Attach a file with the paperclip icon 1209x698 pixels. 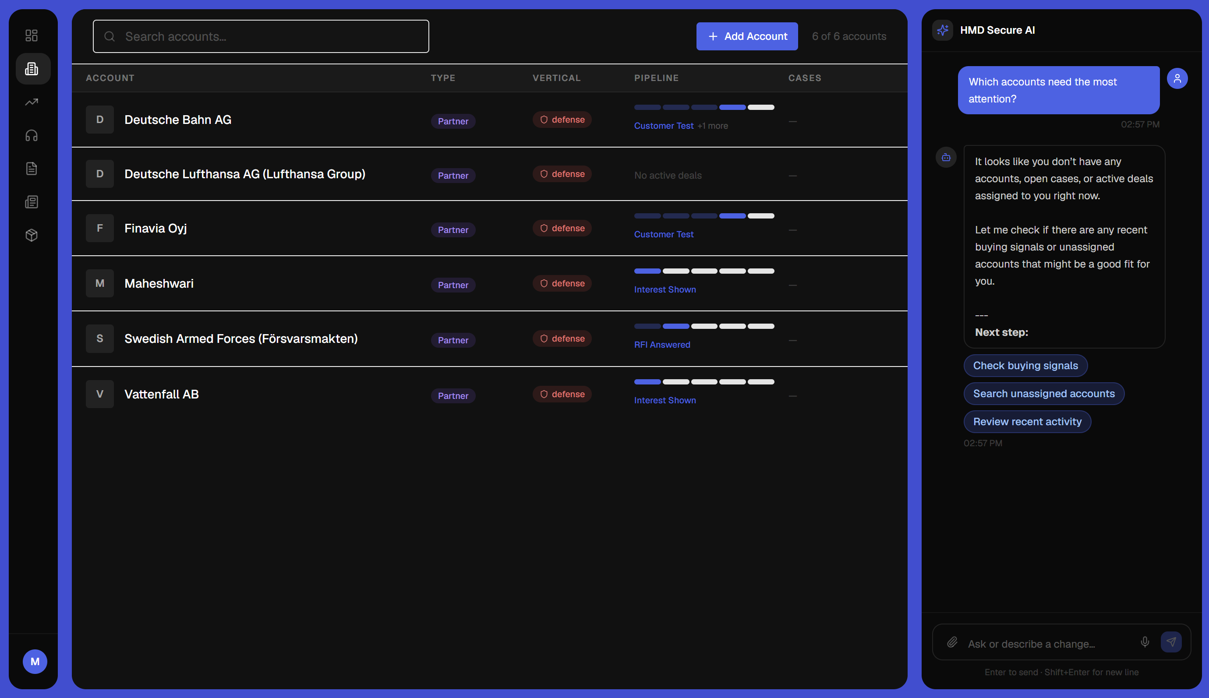pyautogui.click(x=952, y=642)
